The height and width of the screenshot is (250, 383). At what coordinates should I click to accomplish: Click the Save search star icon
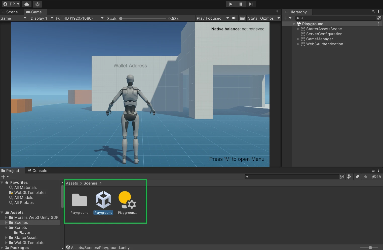click(366, 177)
